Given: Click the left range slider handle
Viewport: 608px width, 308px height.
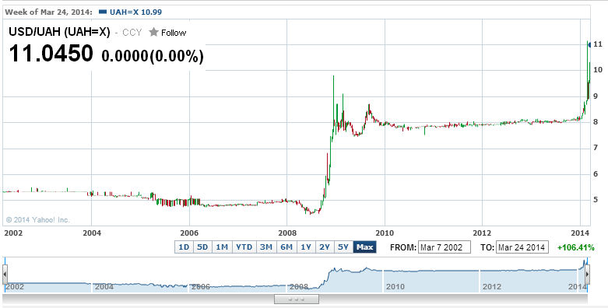Looking at the screenshot, I should (x=5, y=275).
